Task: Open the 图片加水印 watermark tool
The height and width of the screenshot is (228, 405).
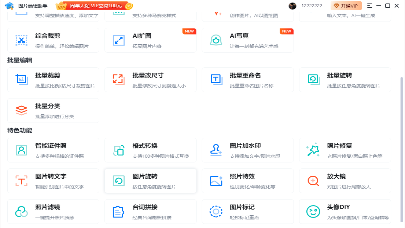Action: point(248,150)
